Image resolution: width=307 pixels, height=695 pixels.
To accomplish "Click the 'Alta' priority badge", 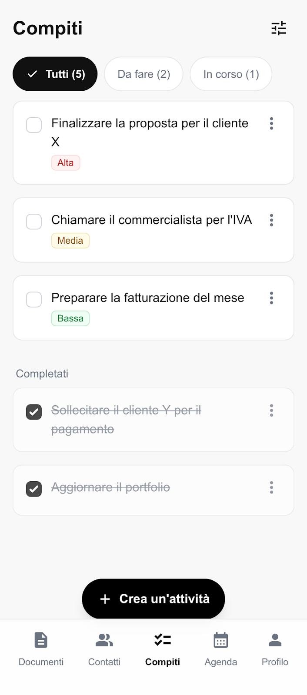I will (66, 162).
